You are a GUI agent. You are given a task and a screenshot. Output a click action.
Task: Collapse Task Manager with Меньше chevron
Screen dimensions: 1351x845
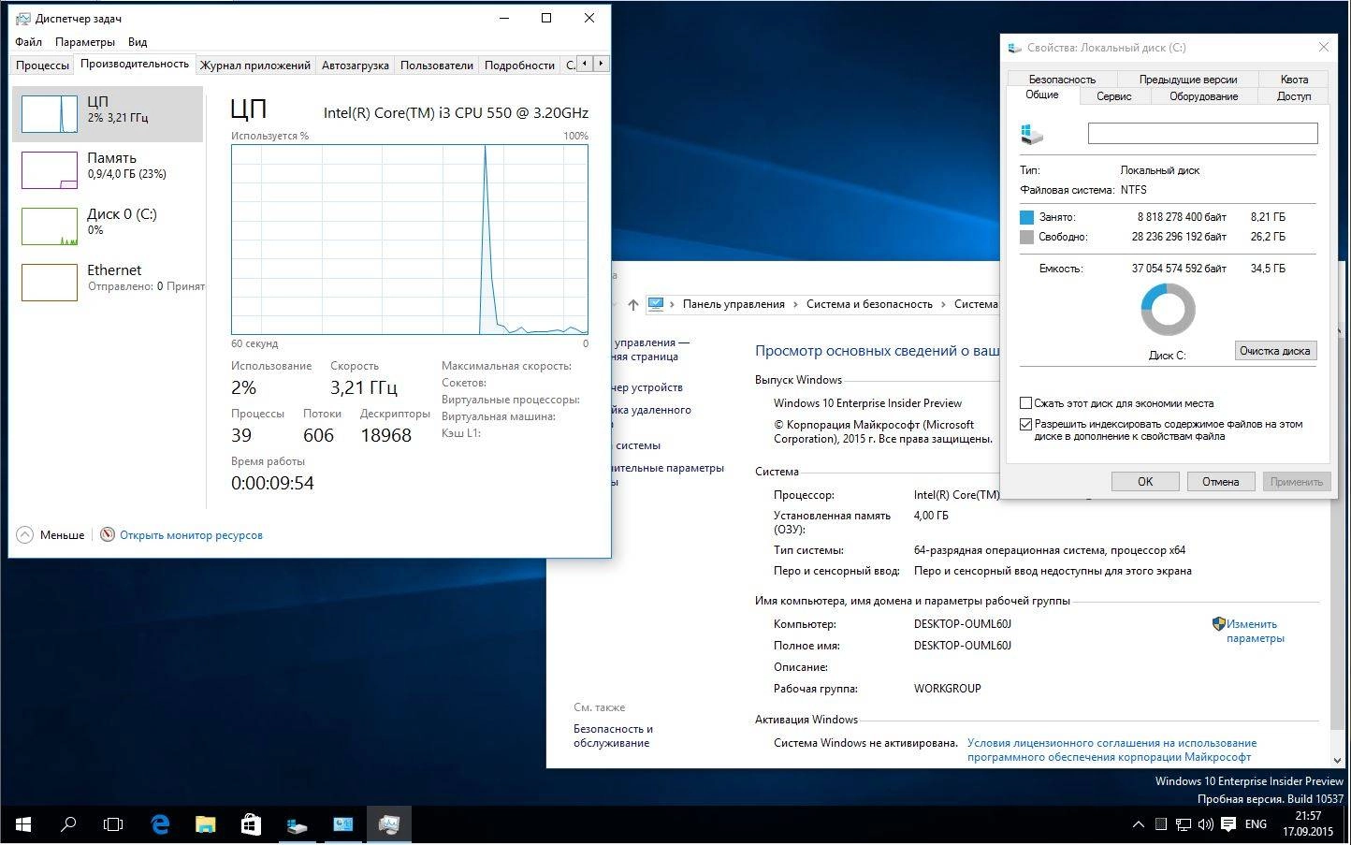coord(24,535)
